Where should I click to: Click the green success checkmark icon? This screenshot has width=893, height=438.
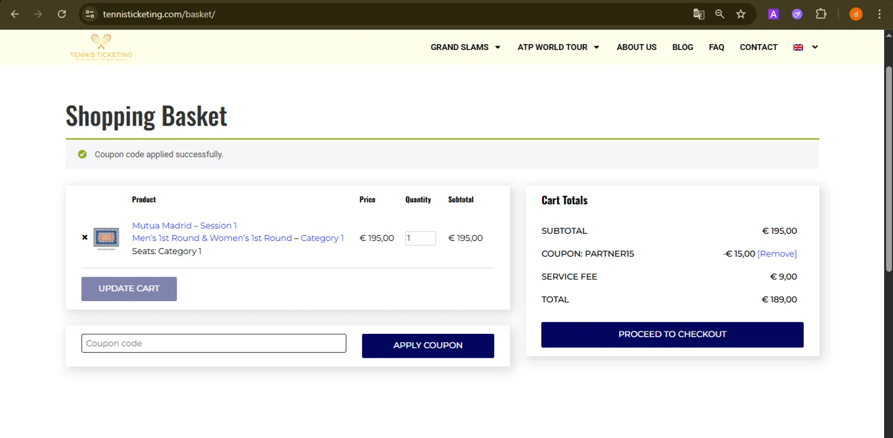coord(82,154)
